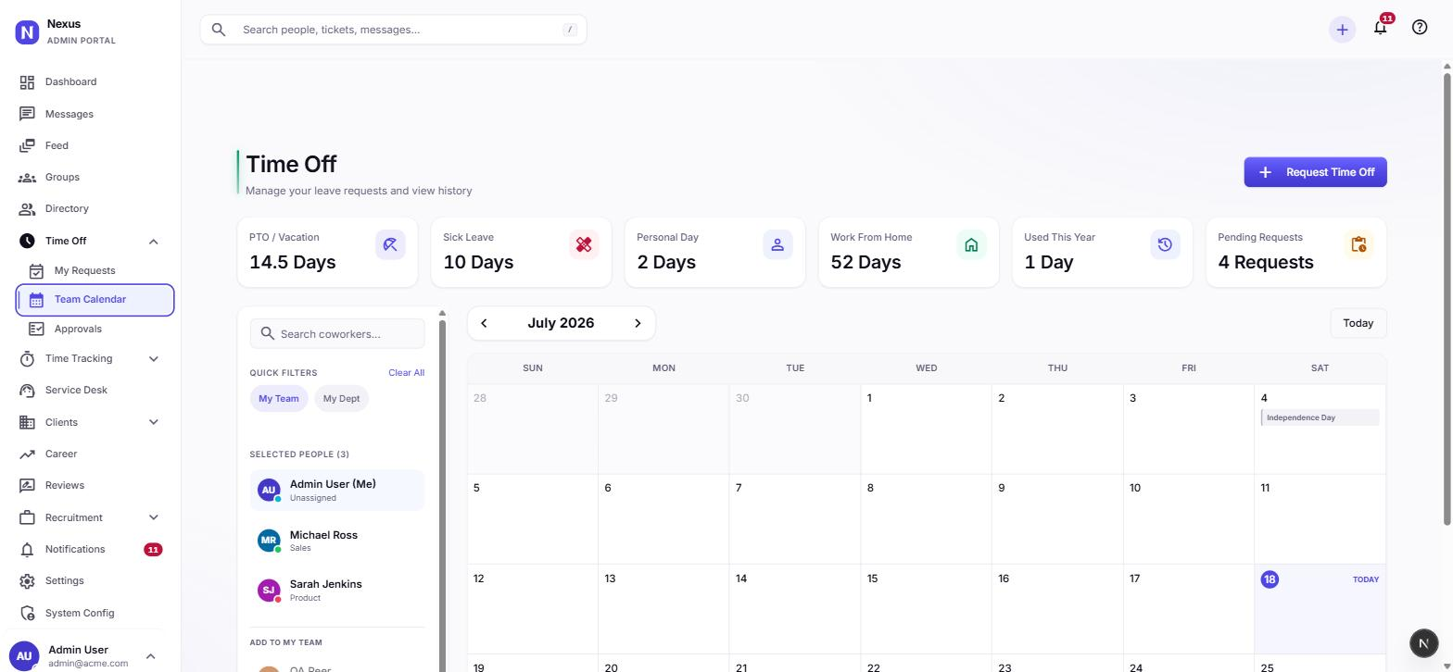Click Clear All filters link
This screenshot has width=1453, height=672.
click(406, 373)
